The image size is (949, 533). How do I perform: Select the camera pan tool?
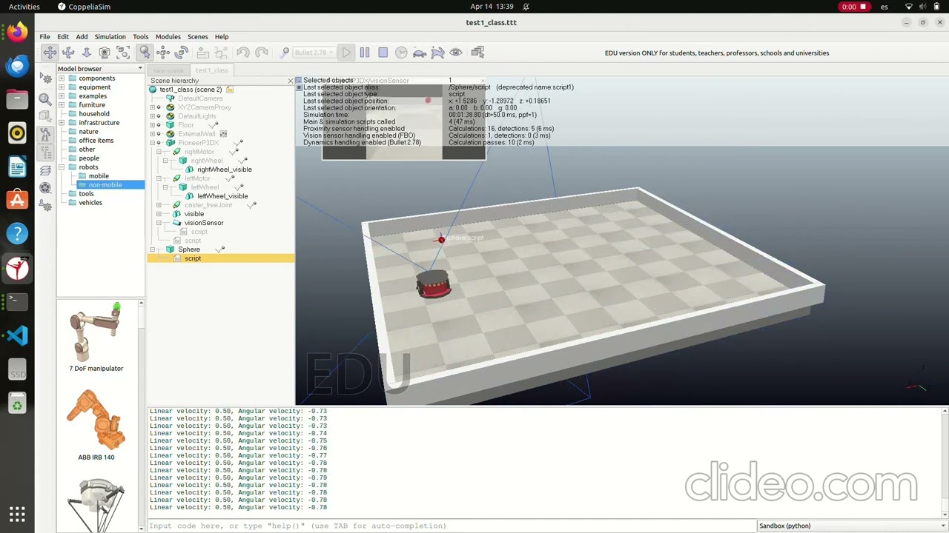[50, 53]
